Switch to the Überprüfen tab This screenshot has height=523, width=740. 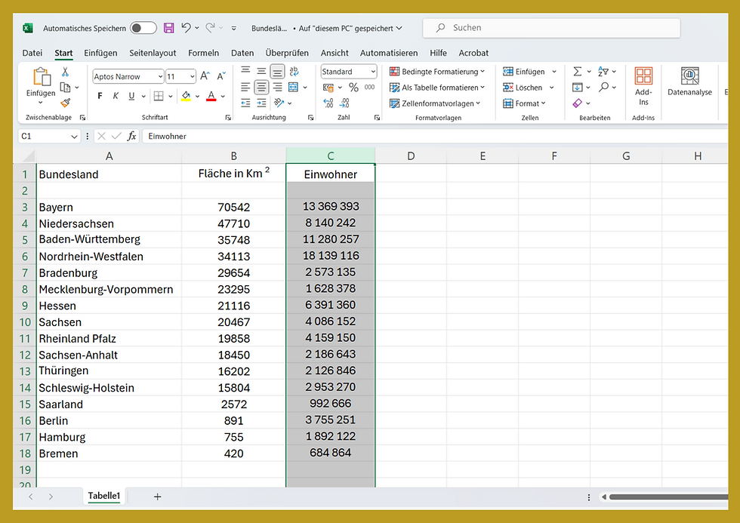click(287, 53)
